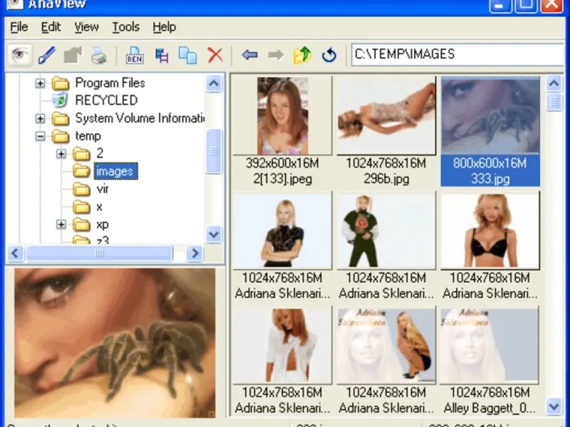Click the Program Files folder icon
570x427 pixels.
coord(61,83)
